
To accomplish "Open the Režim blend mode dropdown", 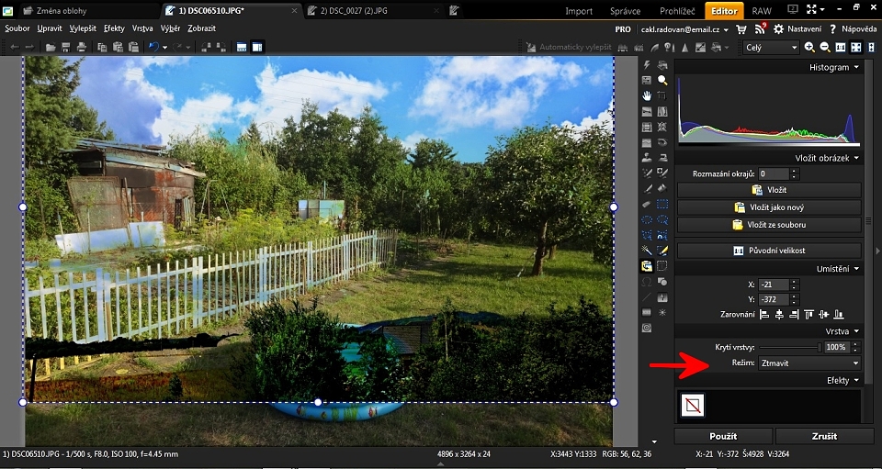I will 809,363.
